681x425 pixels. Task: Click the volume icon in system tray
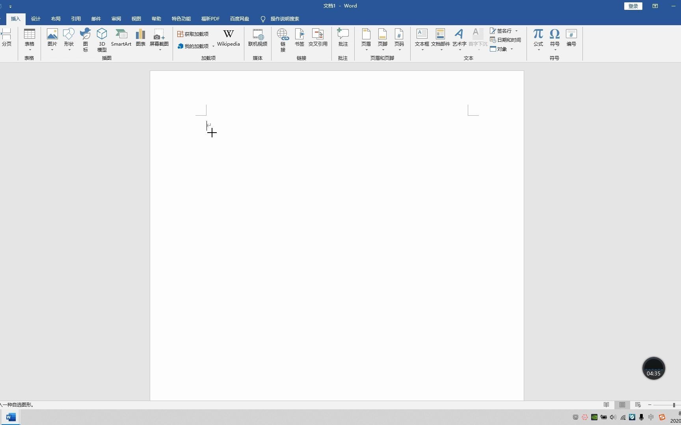click(613, 417)
